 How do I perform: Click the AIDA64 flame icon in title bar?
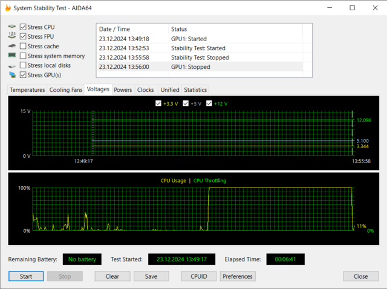pyautogui.click(x=7, y=8)
